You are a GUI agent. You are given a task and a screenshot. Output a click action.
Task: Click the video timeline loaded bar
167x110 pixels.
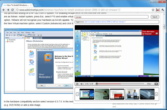(x=109, y=84)
